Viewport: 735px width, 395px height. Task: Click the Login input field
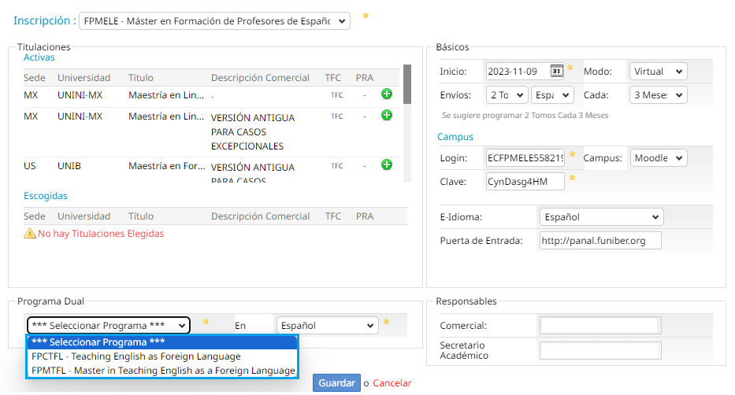click(x=525, y=158)
